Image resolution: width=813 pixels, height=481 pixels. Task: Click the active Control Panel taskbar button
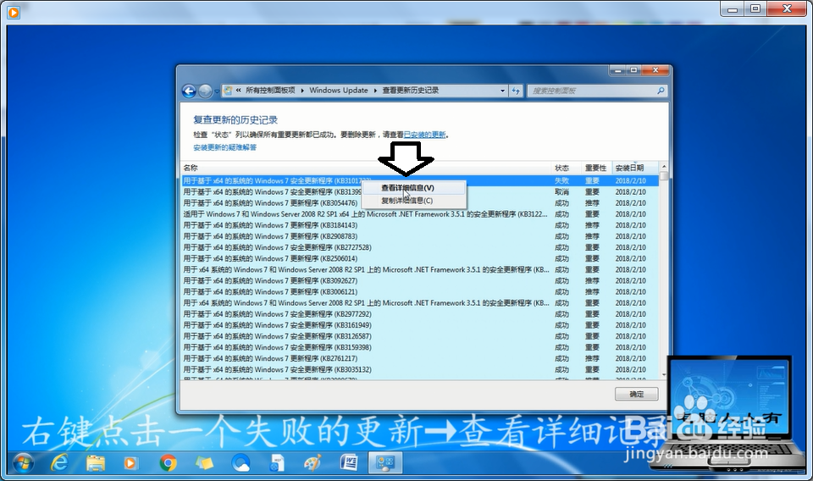pyautogui.click(x=385, y=462)
